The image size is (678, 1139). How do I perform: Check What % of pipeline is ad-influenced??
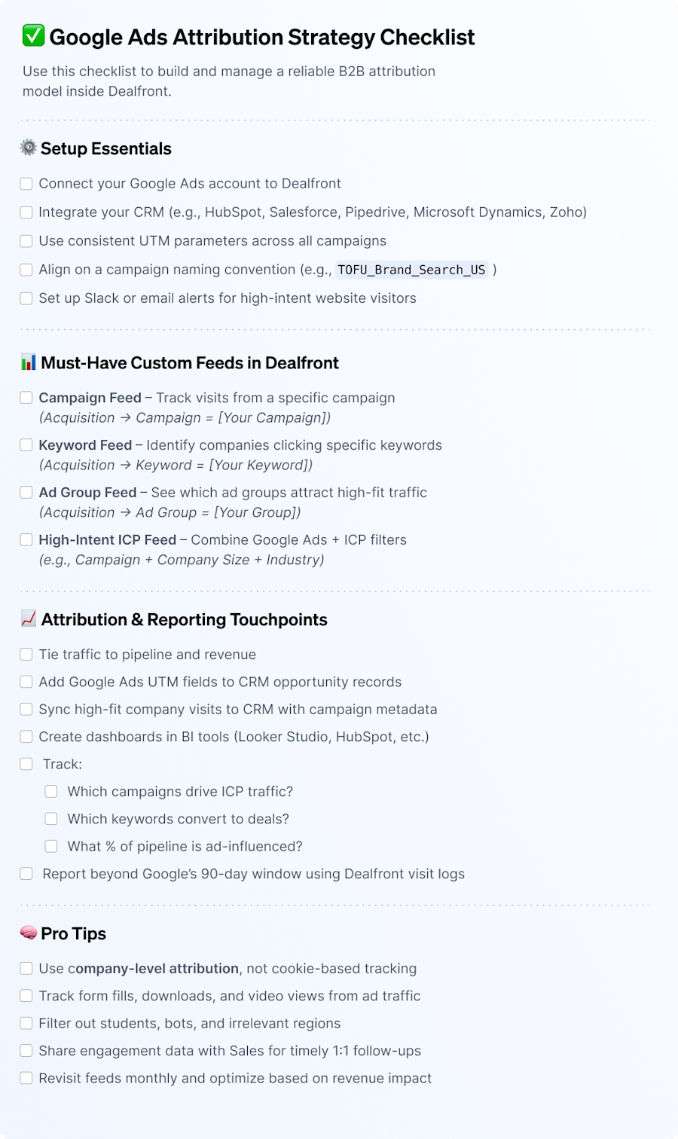click(50, 845)
